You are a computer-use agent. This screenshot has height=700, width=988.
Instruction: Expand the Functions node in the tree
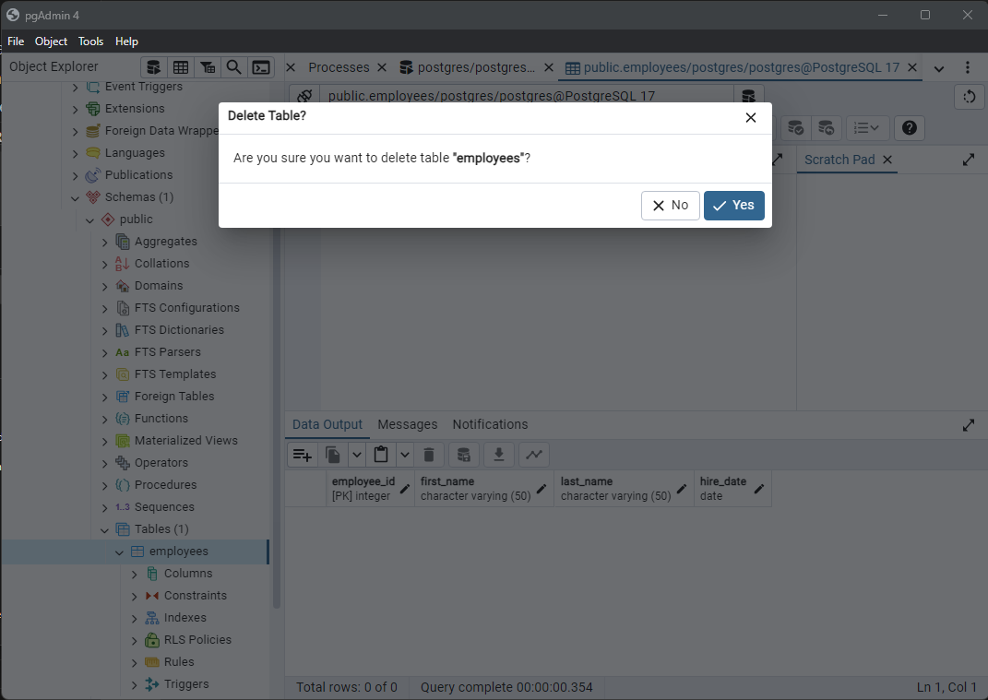pyautogui.click(x=104, y=418)
